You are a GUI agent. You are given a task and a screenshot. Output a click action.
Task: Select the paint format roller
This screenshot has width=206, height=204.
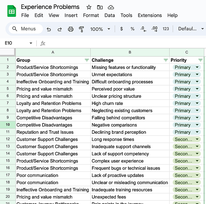pyautogui.click(x=81, y=29)
